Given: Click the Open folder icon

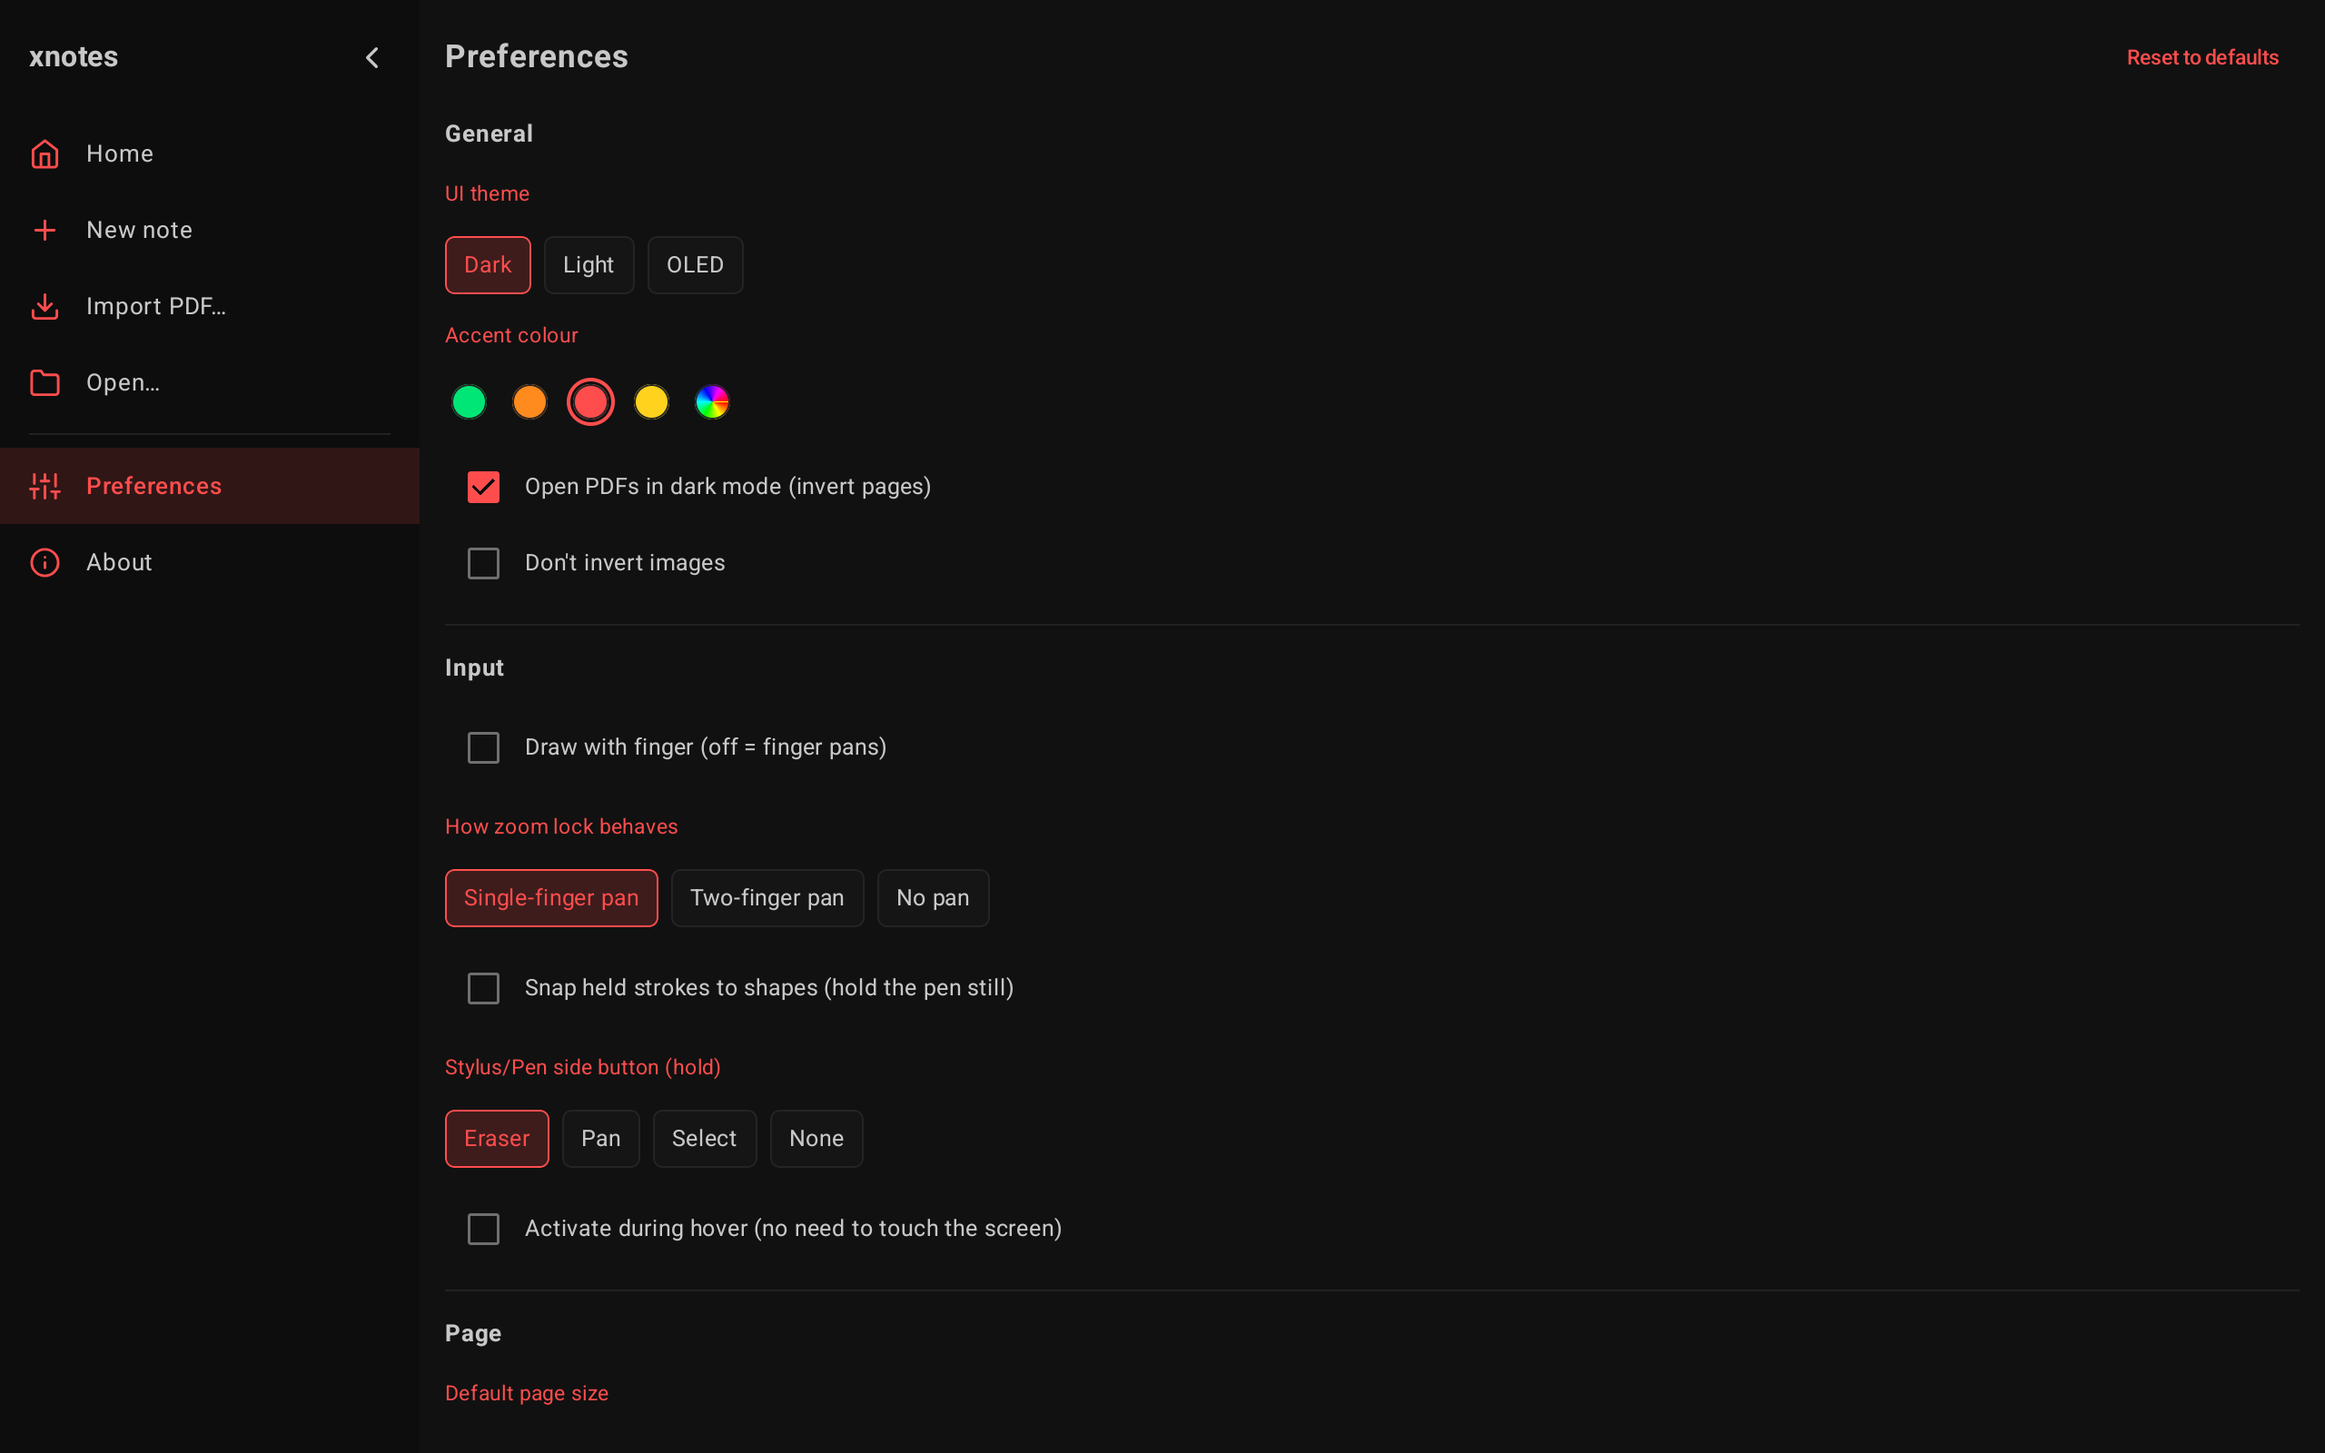Looking at the screenshot, I should point(45,382).
